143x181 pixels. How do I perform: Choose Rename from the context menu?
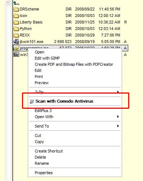[42, 163]
